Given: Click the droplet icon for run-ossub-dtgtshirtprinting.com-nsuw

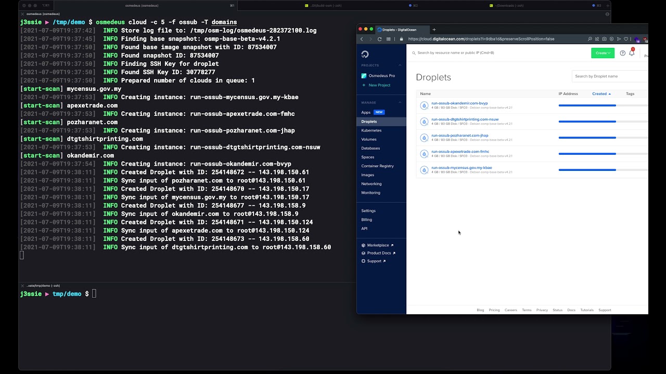Looking at the screenshot, I should 424,122.
